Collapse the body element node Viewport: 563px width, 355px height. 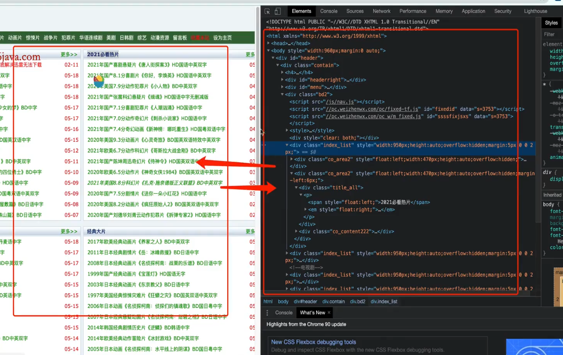[x=268, y=51]
